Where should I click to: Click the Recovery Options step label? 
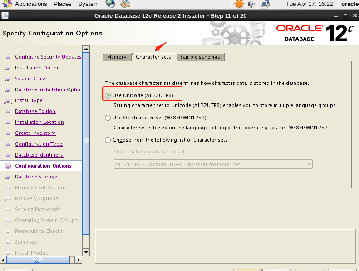coord(36,198)
